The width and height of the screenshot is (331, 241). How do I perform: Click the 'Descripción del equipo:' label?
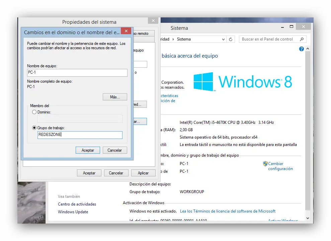point(150,184)
